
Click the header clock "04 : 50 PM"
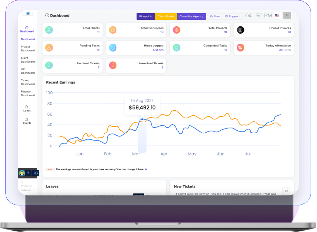tap(258, 16)
